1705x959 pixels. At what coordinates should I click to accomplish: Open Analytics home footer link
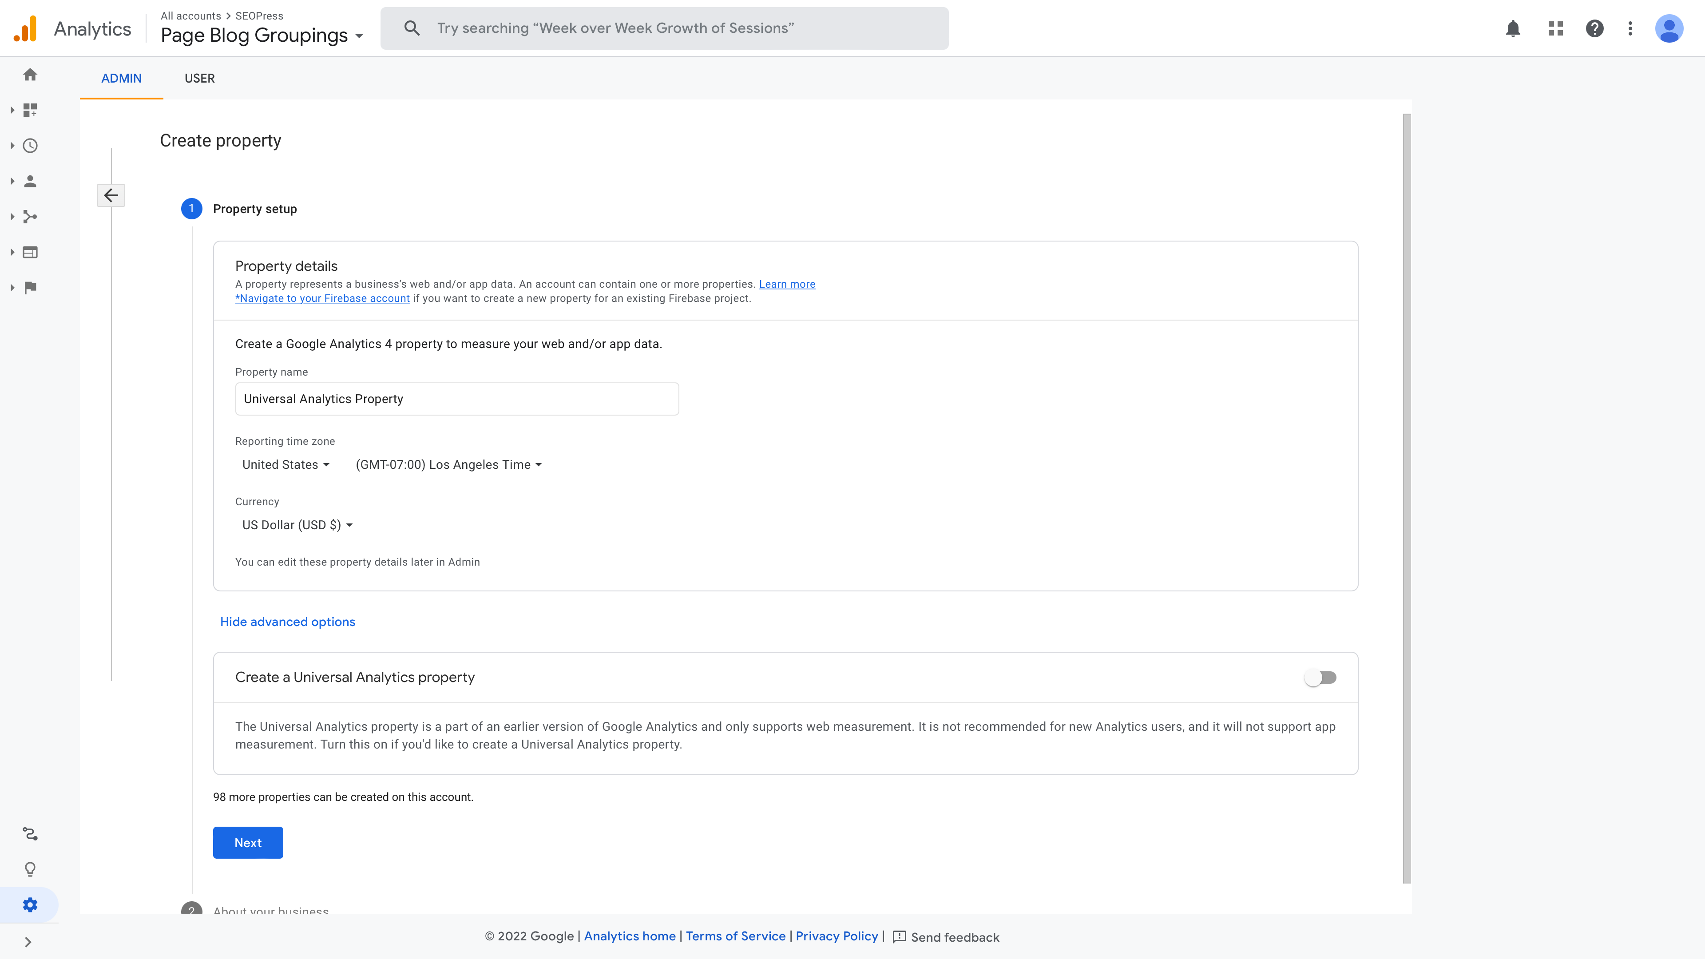pos(630,936)
